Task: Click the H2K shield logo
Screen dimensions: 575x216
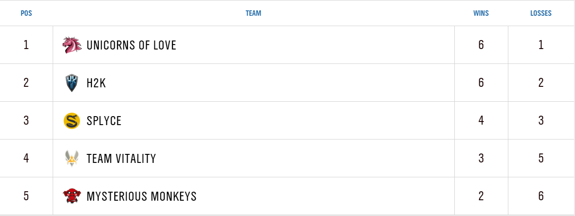Action: pos(72,83)
